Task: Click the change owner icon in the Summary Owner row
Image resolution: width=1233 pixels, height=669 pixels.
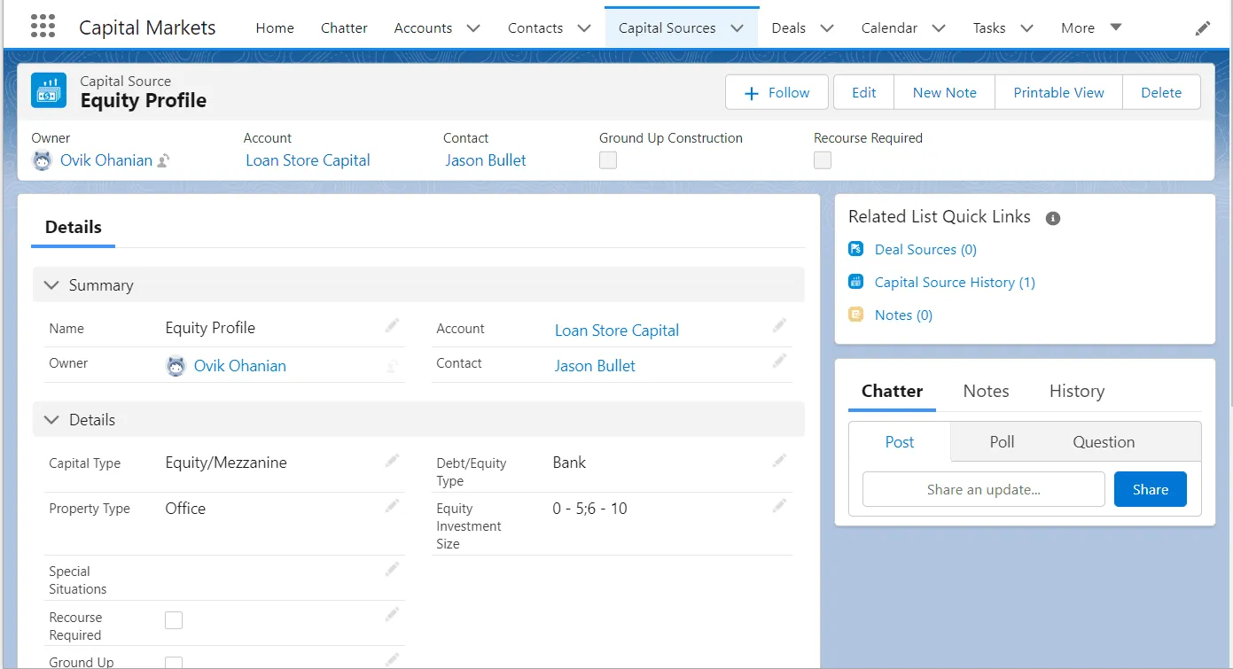Action: click(x=392, y=366)
